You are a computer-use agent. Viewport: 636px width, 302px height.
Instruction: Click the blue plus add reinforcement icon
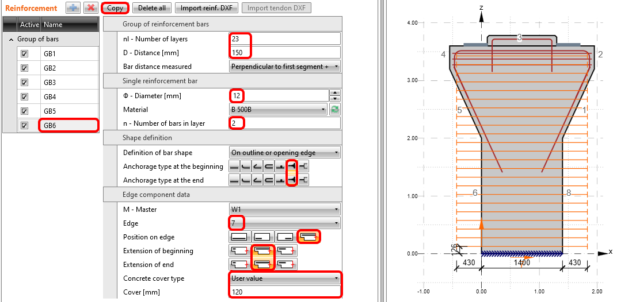tap(73, 8)
